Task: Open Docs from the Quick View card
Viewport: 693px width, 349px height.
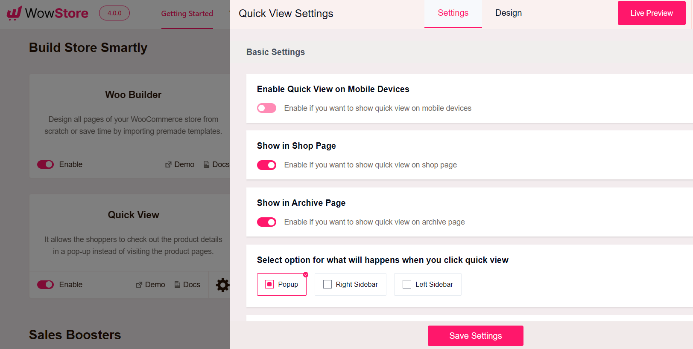Action: (x=187, y=285)
